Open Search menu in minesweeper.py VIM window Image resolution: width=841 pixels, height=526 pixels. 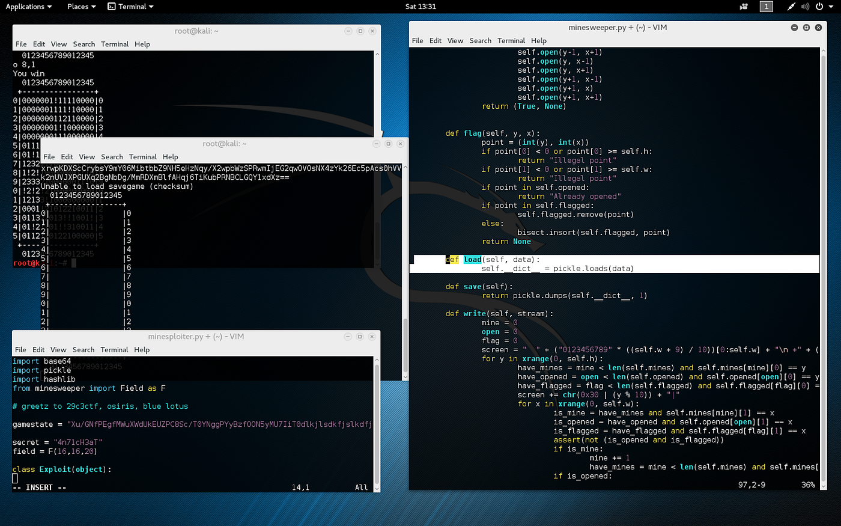pos(480,41)
